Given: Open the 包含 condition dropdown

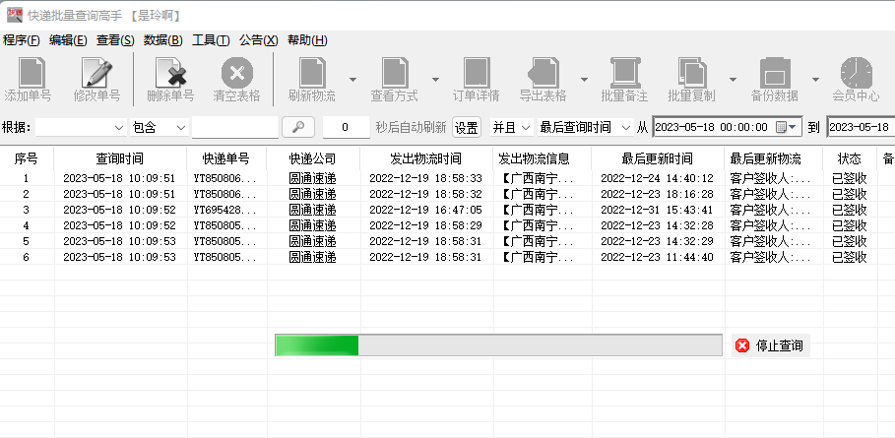Looking at the screenshot, I should pyautogui.click(x=160, y=127).
